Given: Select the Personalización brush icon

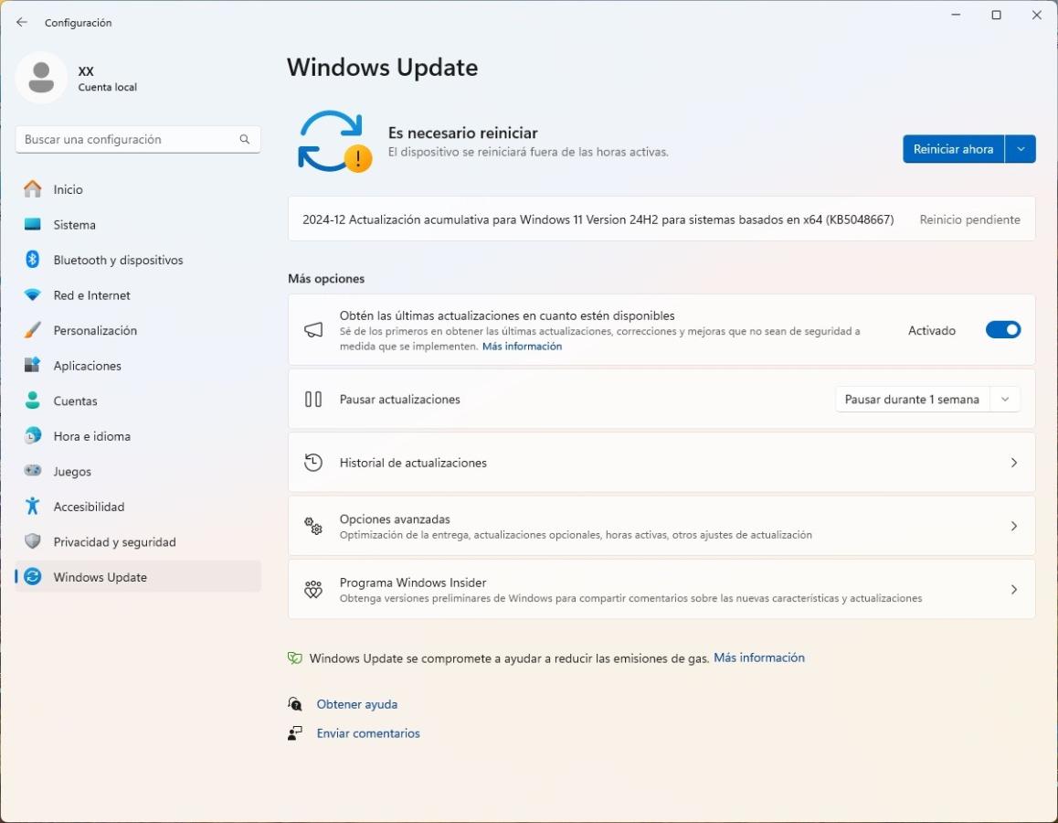Looking at the screenshot, I should (33, 330).
